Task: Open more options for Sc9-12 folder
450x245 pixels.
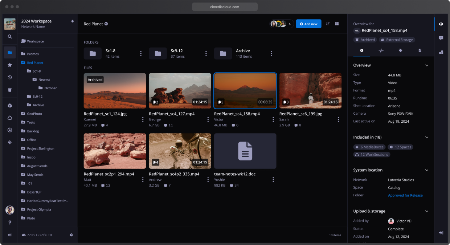Action: click(x=206, y=53)
